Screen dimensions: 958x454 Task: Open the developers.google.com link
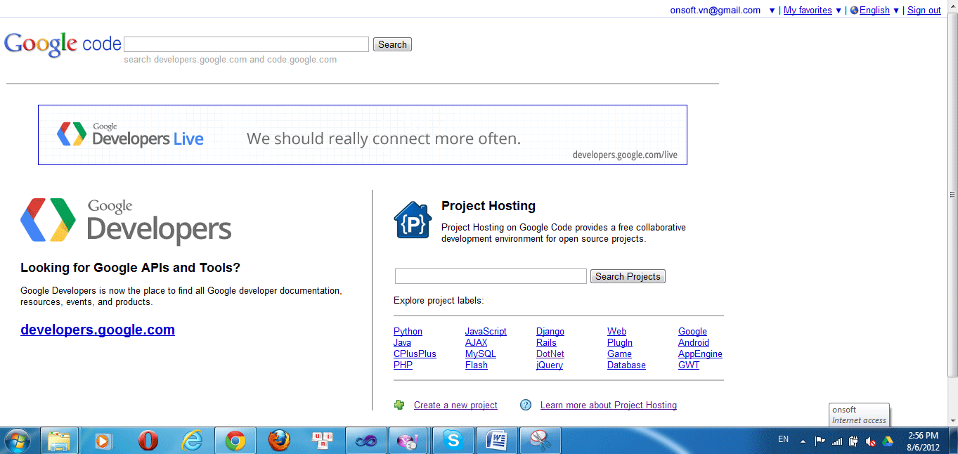point(98,330)
